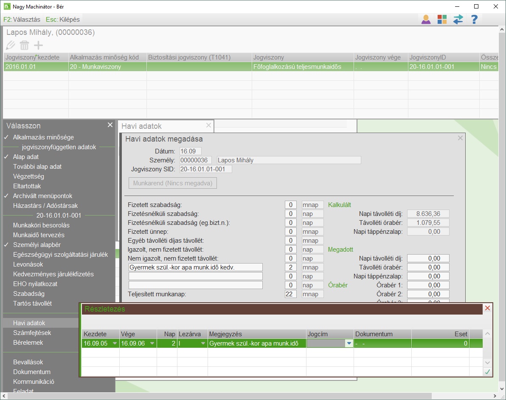
Task: Click the plus add record icon
Action: tap(39, 45)
